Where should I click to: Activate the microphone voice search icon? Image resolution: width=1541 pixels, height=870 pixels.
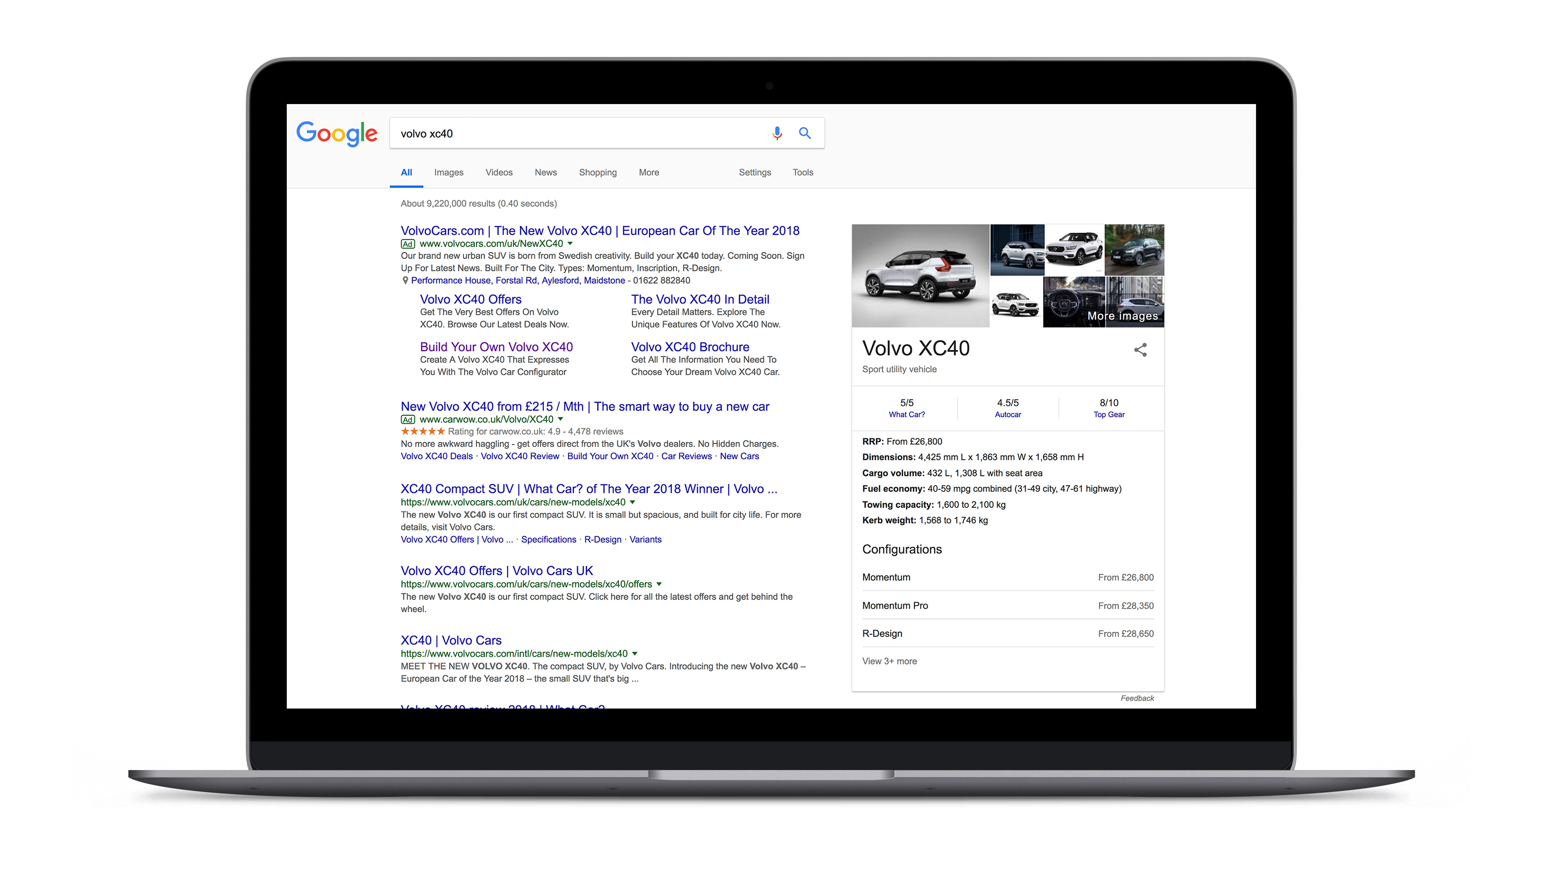[x=776, y=133]
